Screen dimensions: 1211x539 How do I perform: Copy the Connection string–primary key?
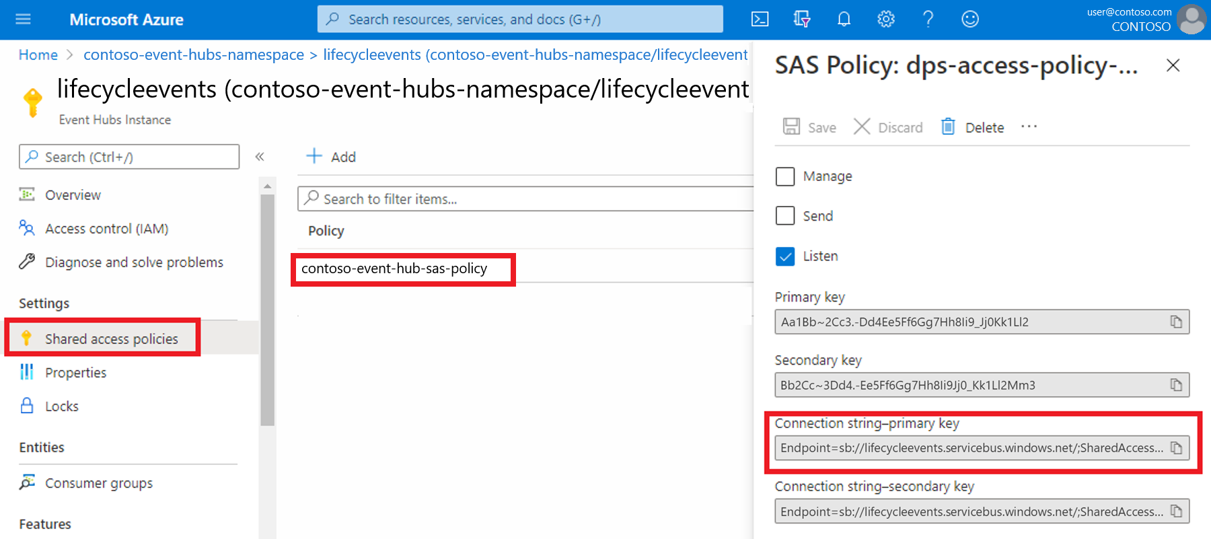click(1176, 447)
